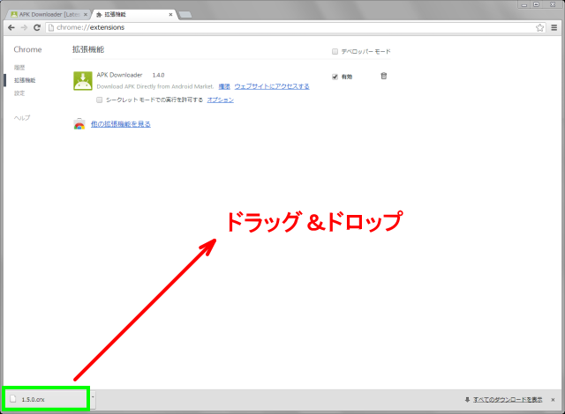This screenshot has width=565, height=414.
Task: Uncheck the 有効 checkbox for APK Downloader
Action: [x=335, y=77]
